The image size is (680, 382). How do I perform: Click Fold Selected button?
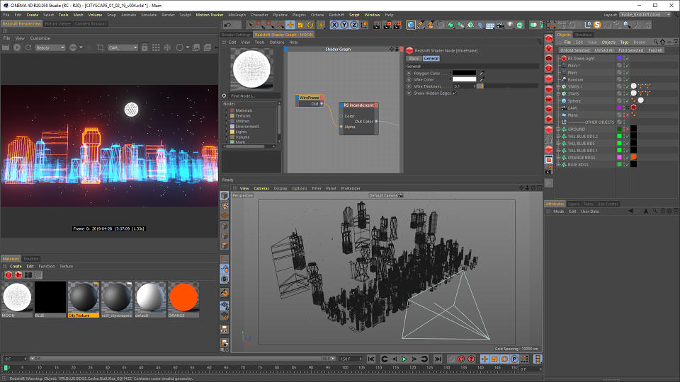point(631,50)
